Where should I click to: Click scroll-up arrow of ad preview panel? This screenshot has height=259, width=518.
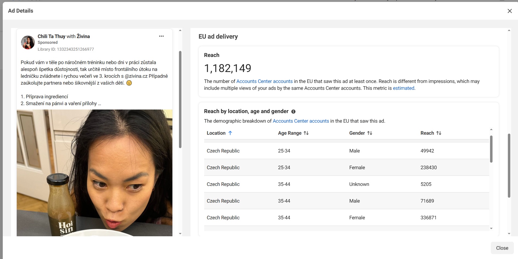click(180, 30)
